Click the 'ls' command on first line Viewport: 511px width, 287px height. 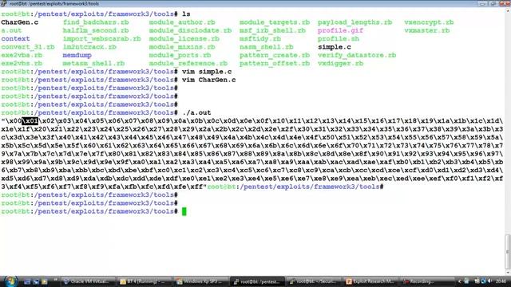click(186, 14)
